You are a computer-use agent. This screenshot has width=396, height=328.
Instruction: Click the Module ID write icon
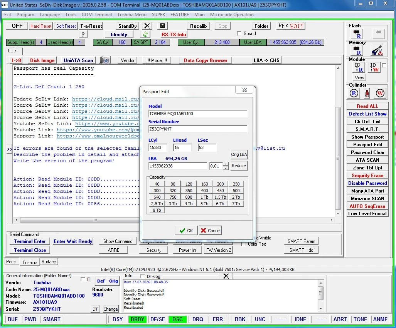pyautogui.click(x=374, y=67)
